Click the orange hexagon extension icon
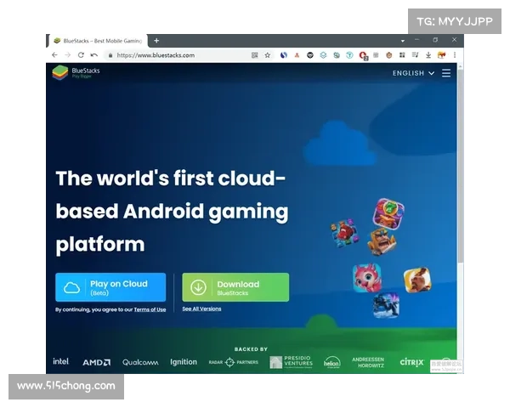The width and height of the screenshot is (510, 408). (x=389, y=55)
